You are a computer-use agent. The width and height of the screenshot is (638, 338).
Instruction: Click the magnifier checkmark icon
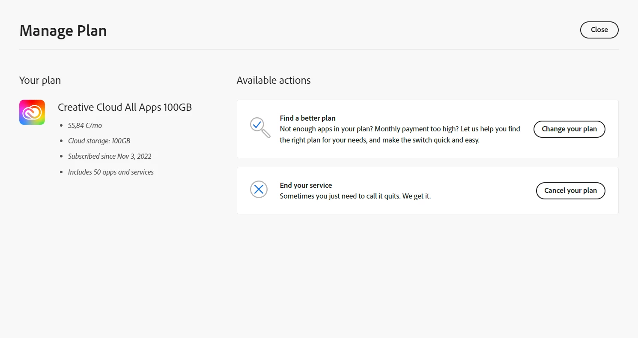[x=260, y=127]
